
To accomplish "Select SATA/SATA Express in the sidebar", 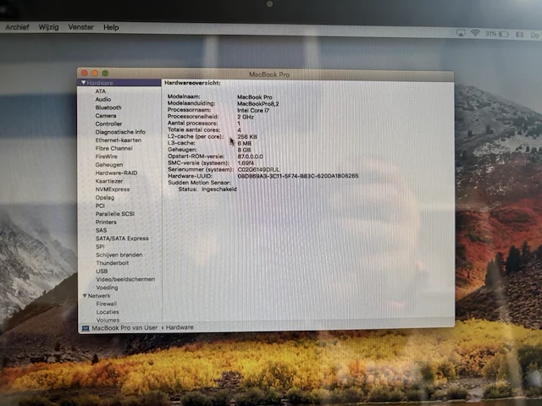I will coord(122,239).
